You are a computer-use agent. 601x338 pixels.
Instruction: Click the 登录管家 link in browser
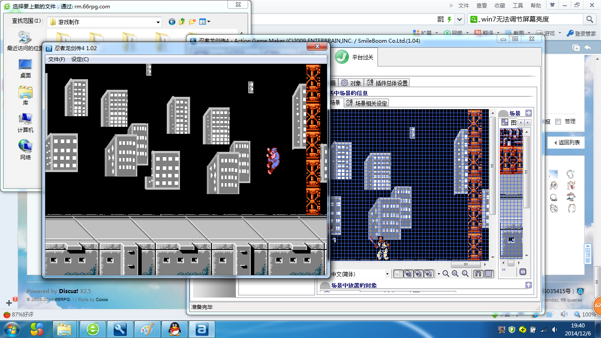coord(581,33)
